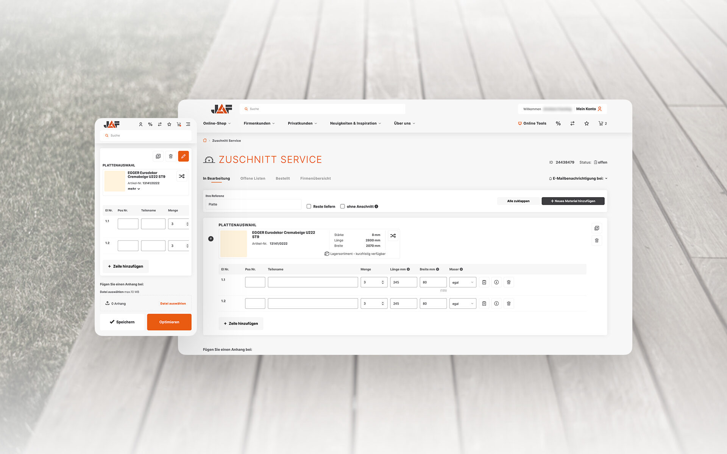Check the ohne Anschnitt option
This screenshot has width=727, height=454.
(343, 206)
